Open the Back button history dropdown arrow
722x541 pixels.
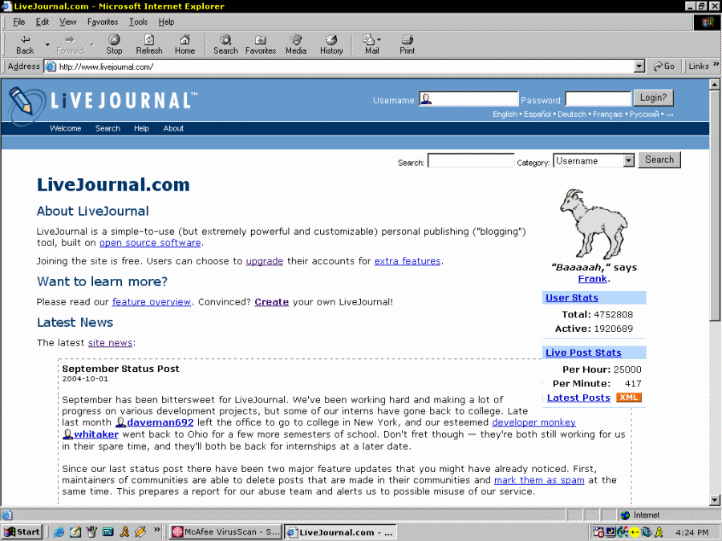pyautogui.click(x=47, y=45)
